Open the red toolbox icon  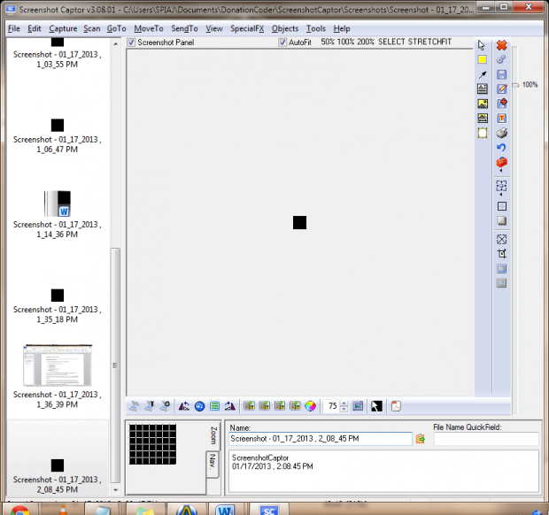tap(502, 162)
